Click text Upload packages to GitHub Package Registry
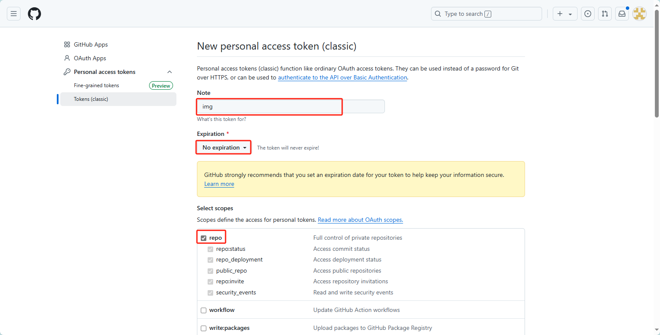This screenshot has height=335, width=660. (x=373, y=328)
